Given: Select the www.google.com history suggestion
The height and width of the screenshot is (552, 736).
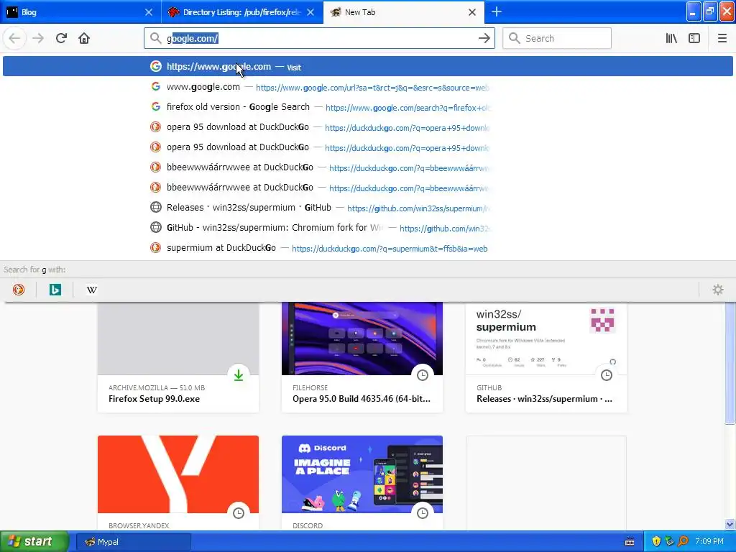Looking at the screenshot, I should [368, 87].
